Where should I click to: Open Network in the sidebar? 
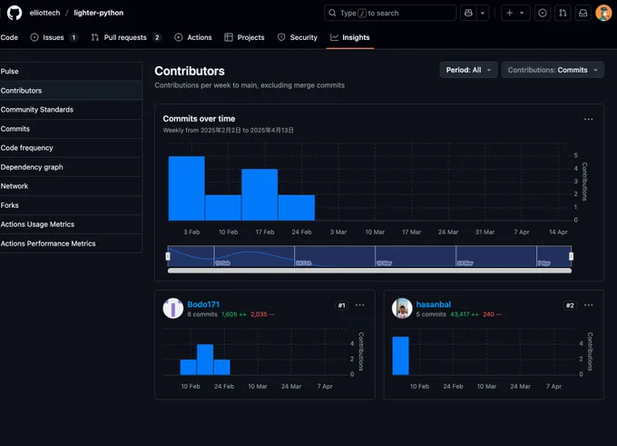[x=71, y=186]
